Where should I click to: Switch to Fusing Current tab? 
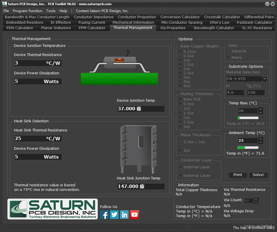(92, 22)
